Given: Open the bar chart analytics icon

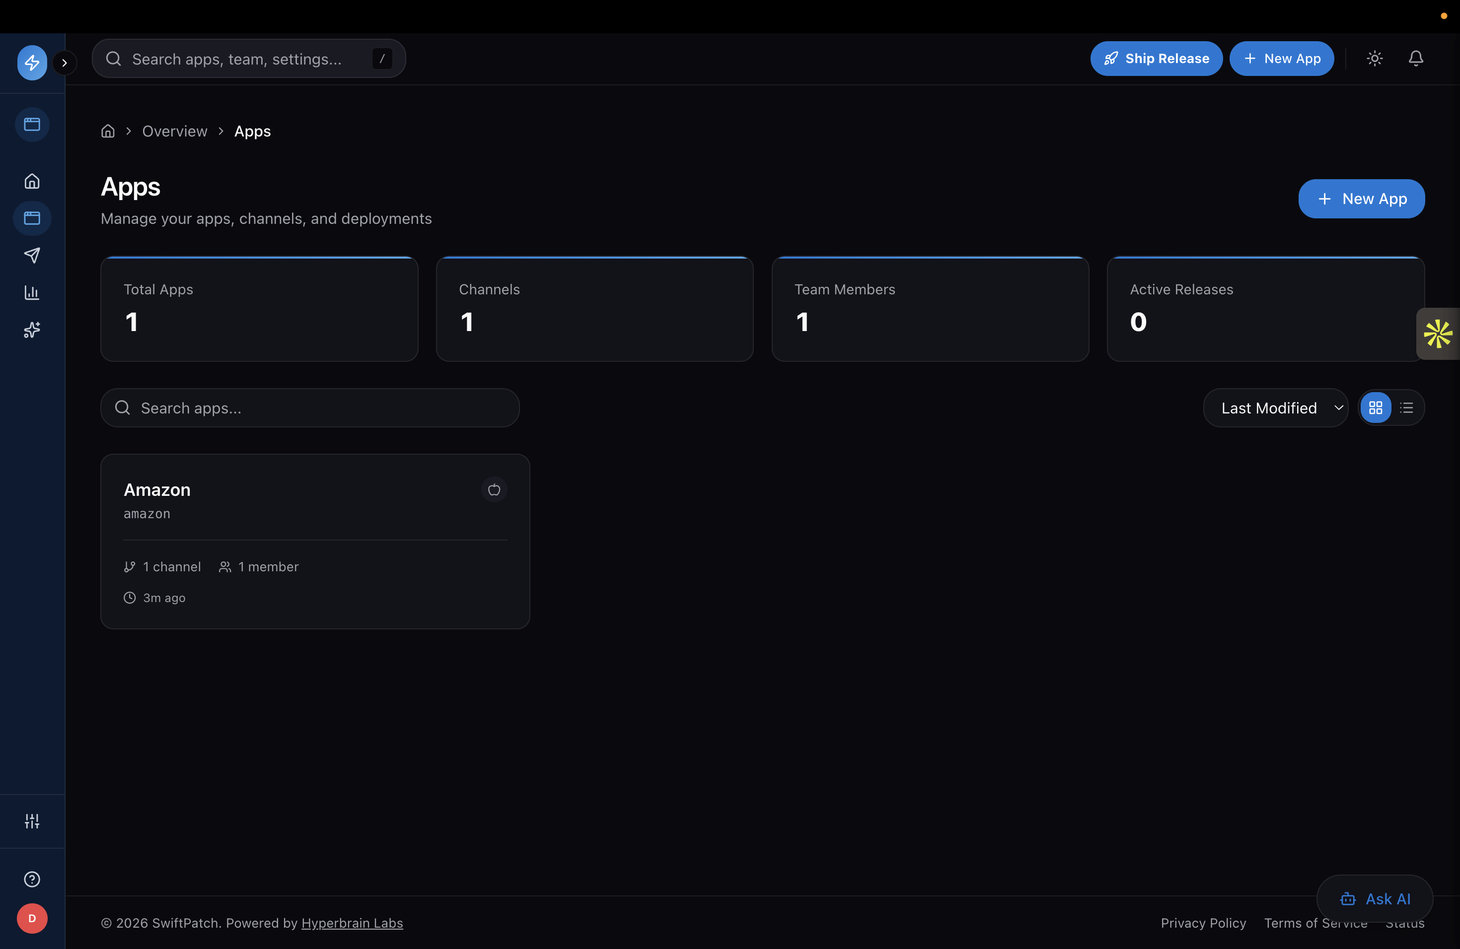Looking at the screenshot, I should point(32,292).
